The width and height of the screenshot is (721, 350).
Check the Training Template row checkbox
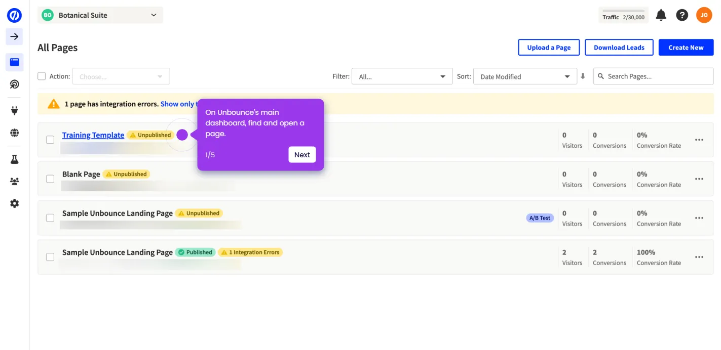pyautogui.click(x=50, y=140)
